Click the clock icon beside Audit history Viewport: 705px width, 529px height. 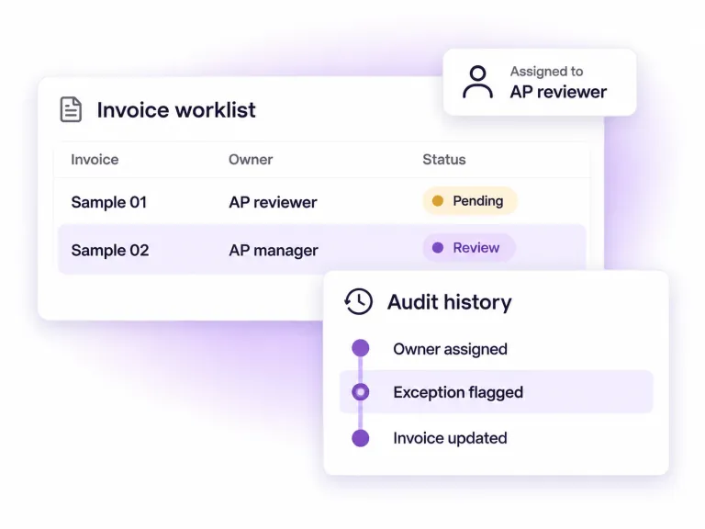click(358, 301)
